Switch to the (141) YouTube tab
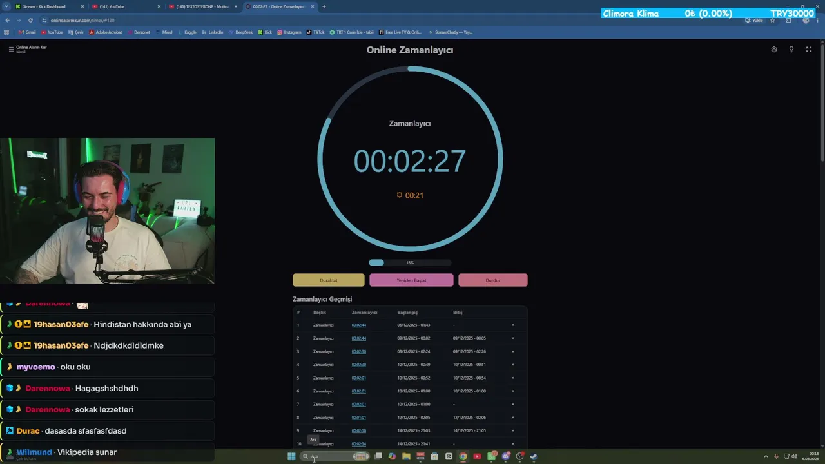825x464 pixels. click(126, 6)
